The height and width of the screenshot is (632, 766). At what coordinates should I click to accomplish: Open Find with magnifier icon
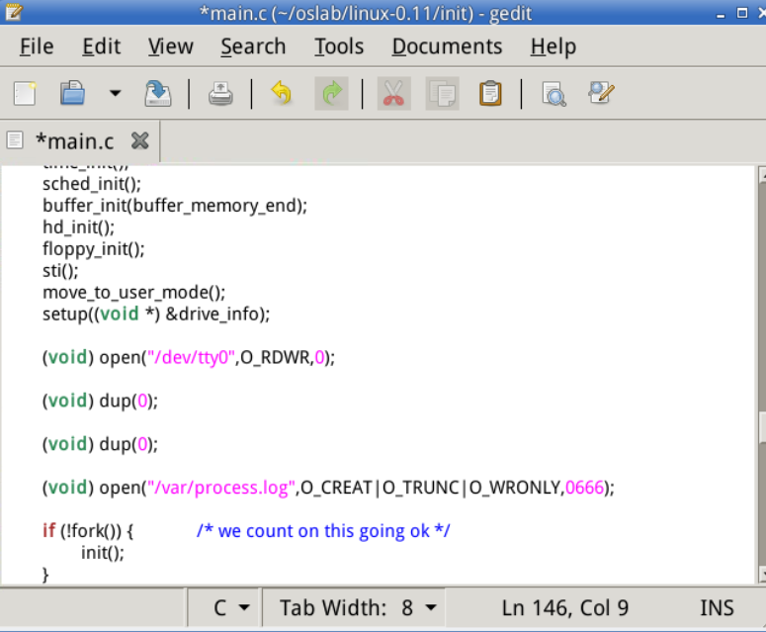click(553, 93)
